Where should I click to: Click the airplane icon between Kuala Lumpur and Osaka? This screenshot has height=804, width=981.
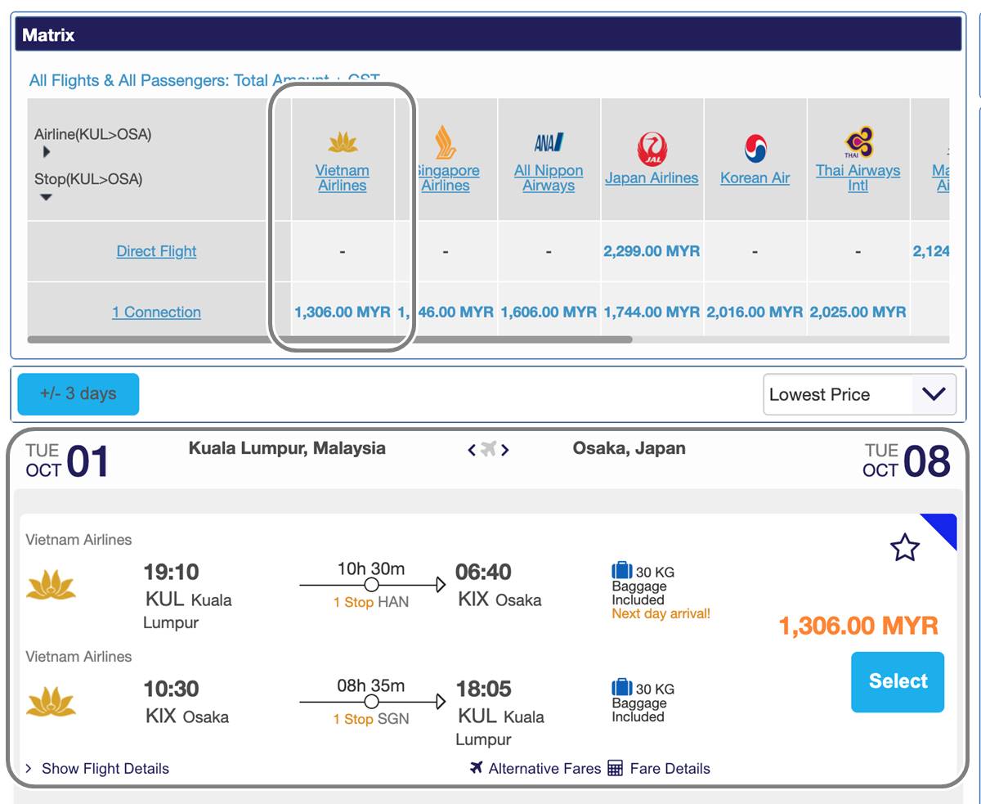click(x=488, y=449)
